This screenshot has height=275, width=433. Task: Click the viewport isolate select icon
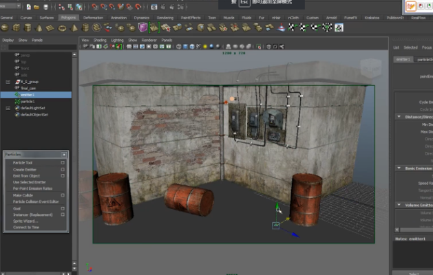[x=259, y=47]
